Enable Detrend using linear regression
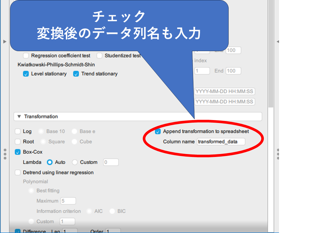The width and height of the screenshot is (310, 233). (18, 173)
